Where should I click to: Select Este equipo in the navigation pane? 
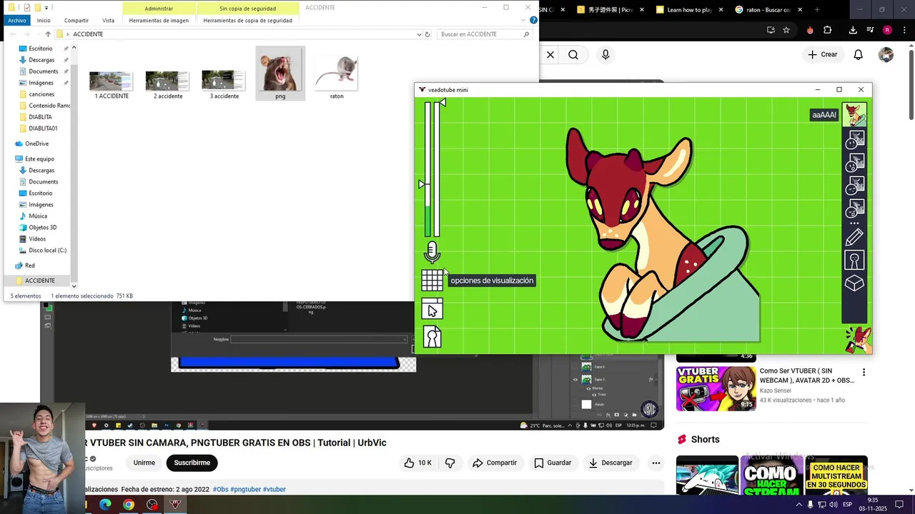click(x=39, y=158)
